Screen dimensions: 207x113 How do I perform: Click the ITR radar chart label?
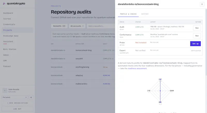149,91
